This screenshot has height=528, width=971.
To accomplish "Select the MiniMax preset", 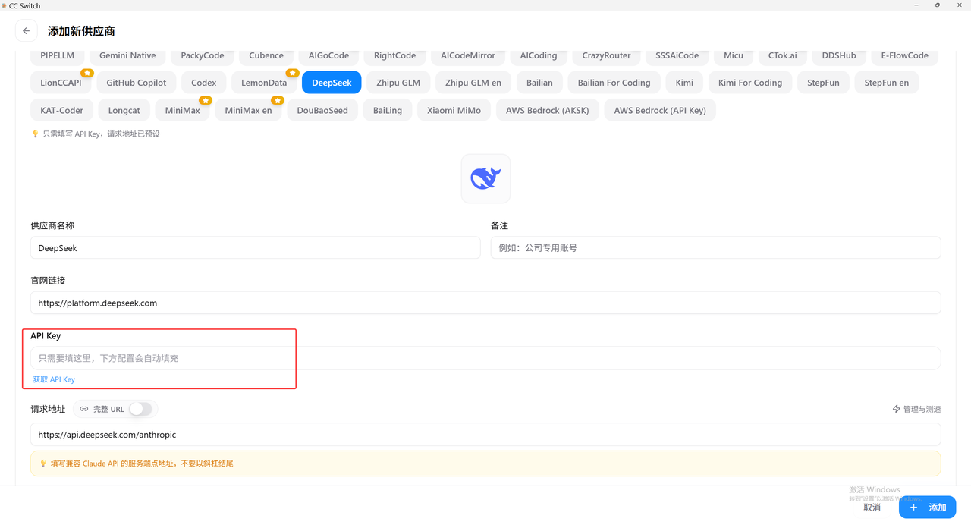I will pyautogui.click(x=183, y=110).
